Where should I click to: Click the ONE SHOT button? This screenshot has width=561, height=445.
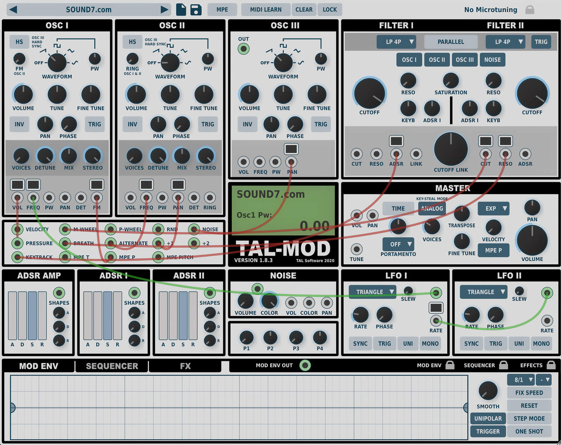pos(529,431)
